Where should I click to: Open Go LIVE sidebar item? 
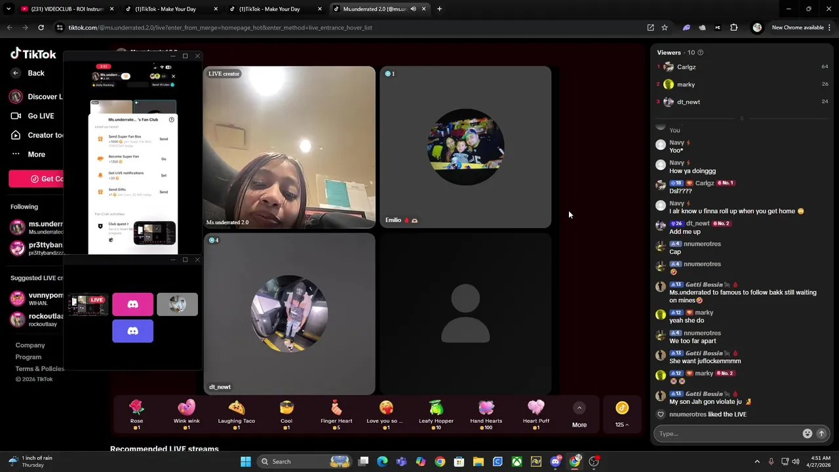click(x=33, y=116)
